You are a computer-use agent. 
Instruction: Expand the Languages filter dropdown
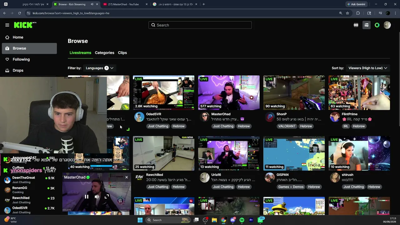tap(100, 68)
